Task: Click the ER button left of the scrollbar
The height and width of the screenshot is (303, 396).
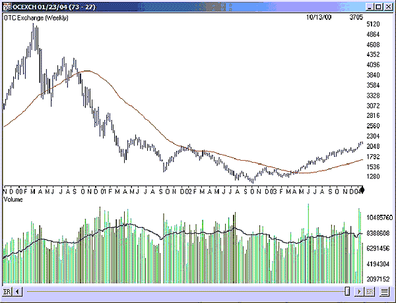Action: click(7, 292)
